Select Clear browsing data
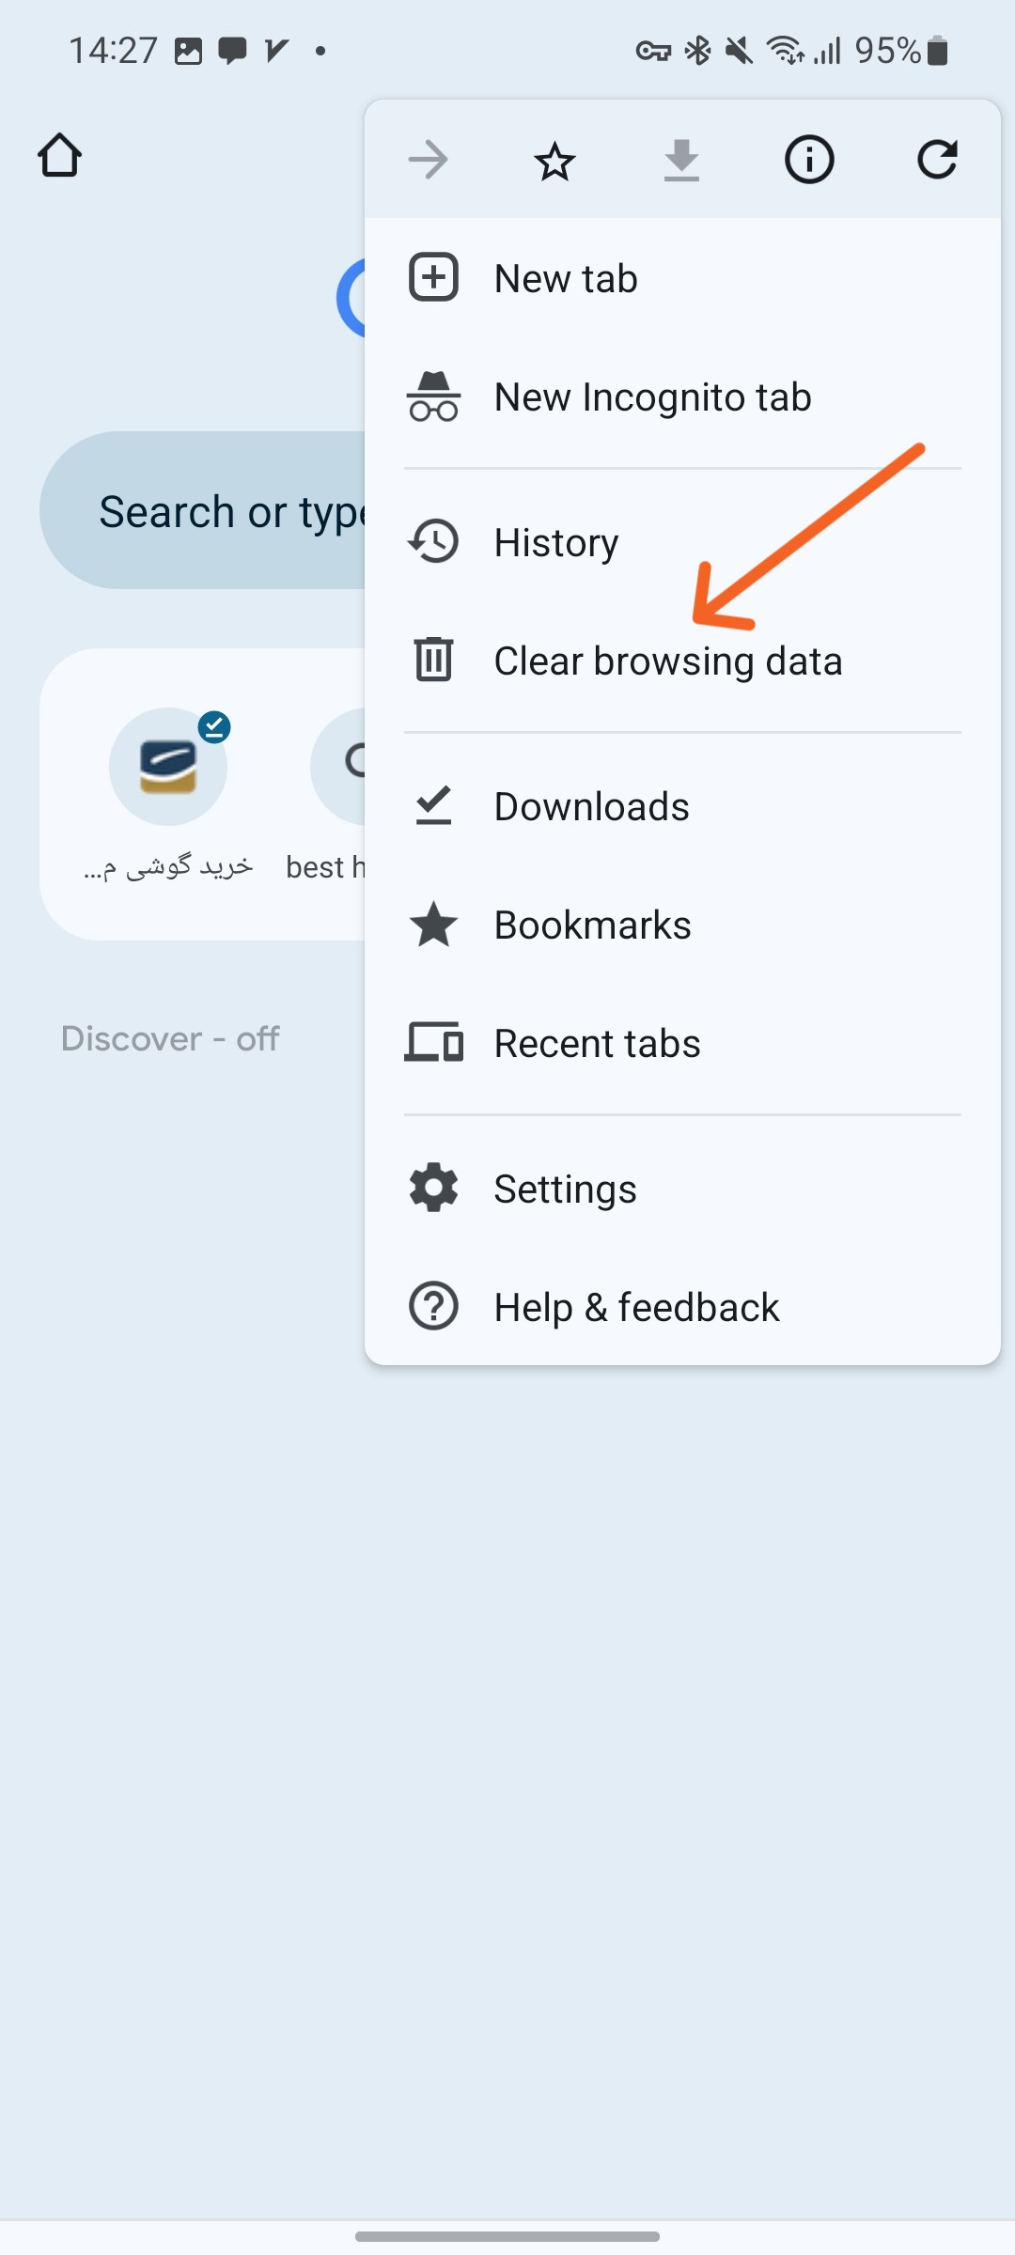 [667, 661]
